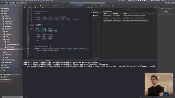Collapse the Packages list disclosure triangle

pyautogui.click(x=104, y=11)
